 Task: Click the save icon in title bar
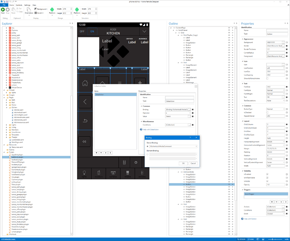coord(7,1)
